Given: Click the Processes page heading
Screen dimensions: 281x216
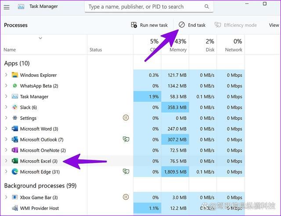Looking at the screenshot, I should click(x=16, y=25).
